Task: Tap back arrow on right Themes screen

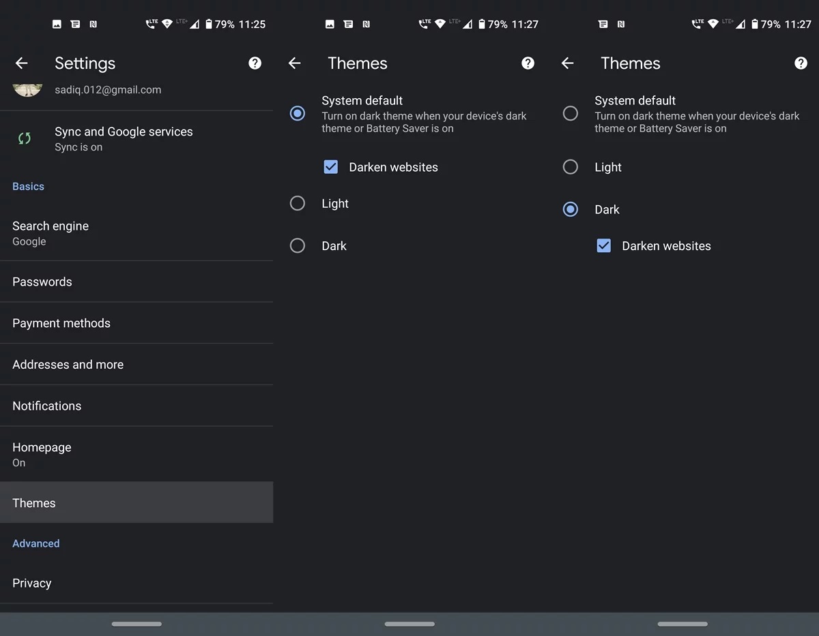Action: tap(568, 63)
